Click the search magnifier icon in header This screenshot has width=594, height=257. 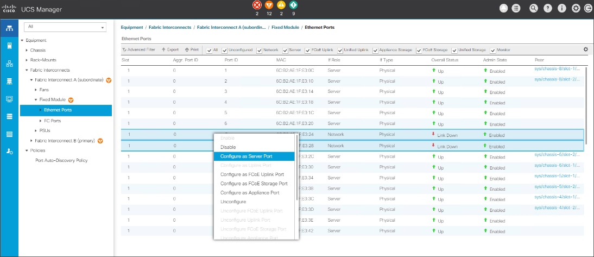pos(534,9)
